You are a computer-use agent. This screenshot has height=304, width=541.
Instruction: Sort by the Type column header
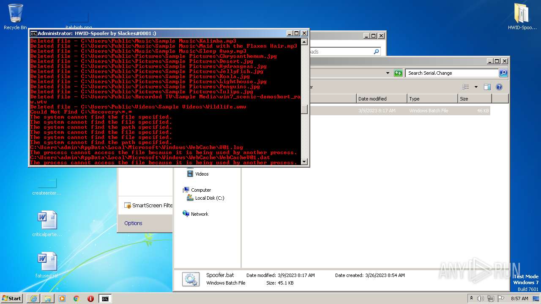[x=432, y=99]
